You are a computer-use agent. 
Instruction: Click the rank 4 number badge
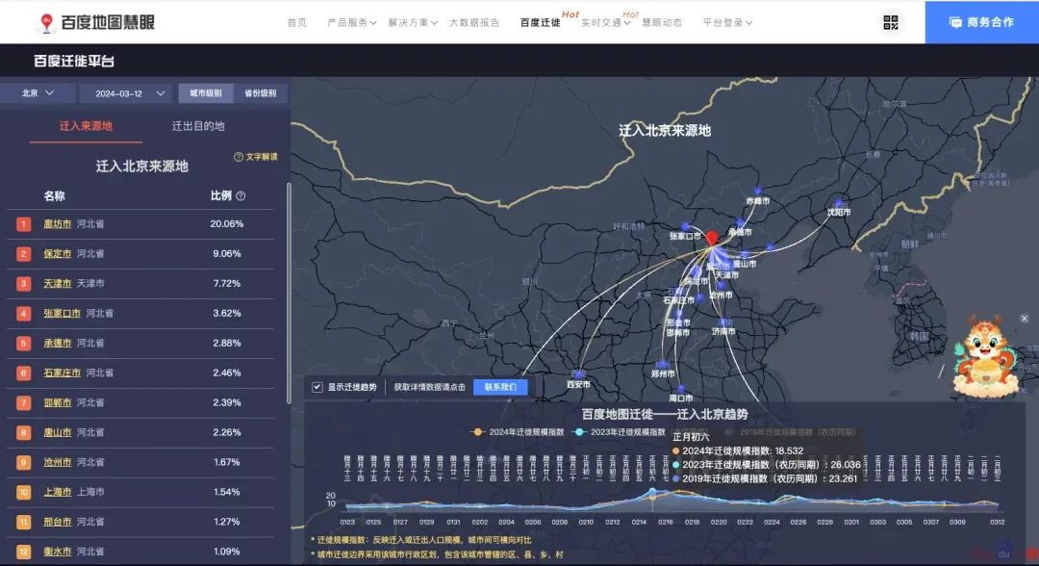pyautogui.click(x=24, y=314)
